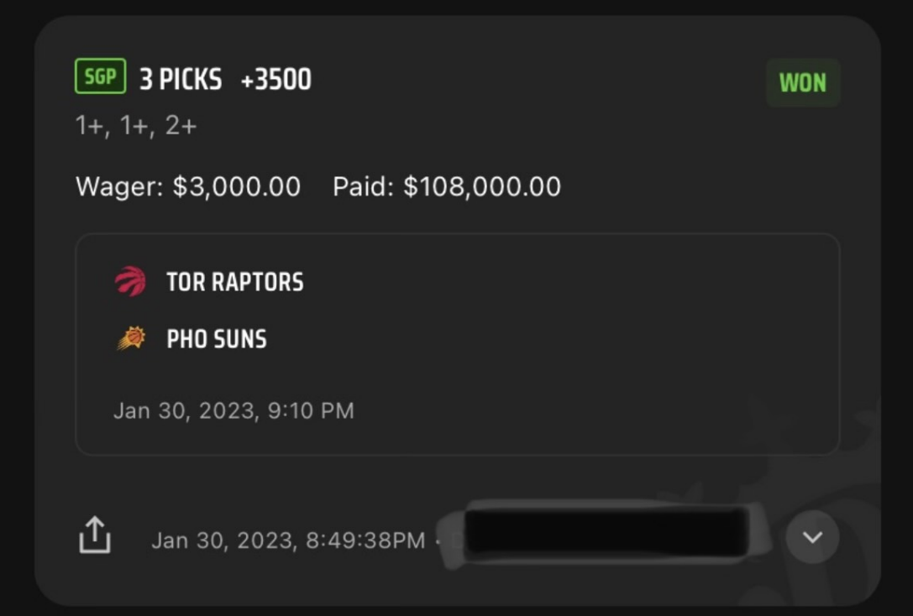Click the Paid label
Image resolution: width=913 pixels, height=616 pixels.
[363, 186]
